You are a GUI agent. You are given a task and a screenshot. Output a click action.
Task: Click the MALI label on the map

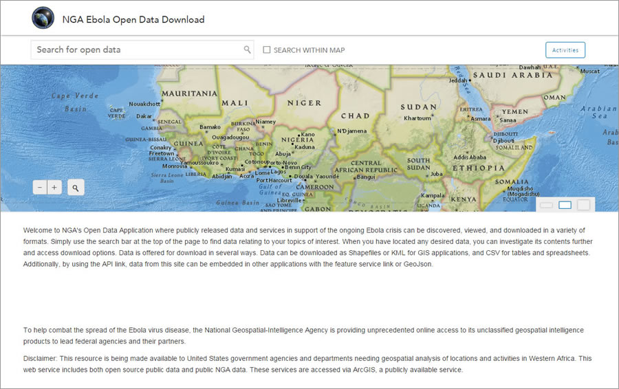235,103
